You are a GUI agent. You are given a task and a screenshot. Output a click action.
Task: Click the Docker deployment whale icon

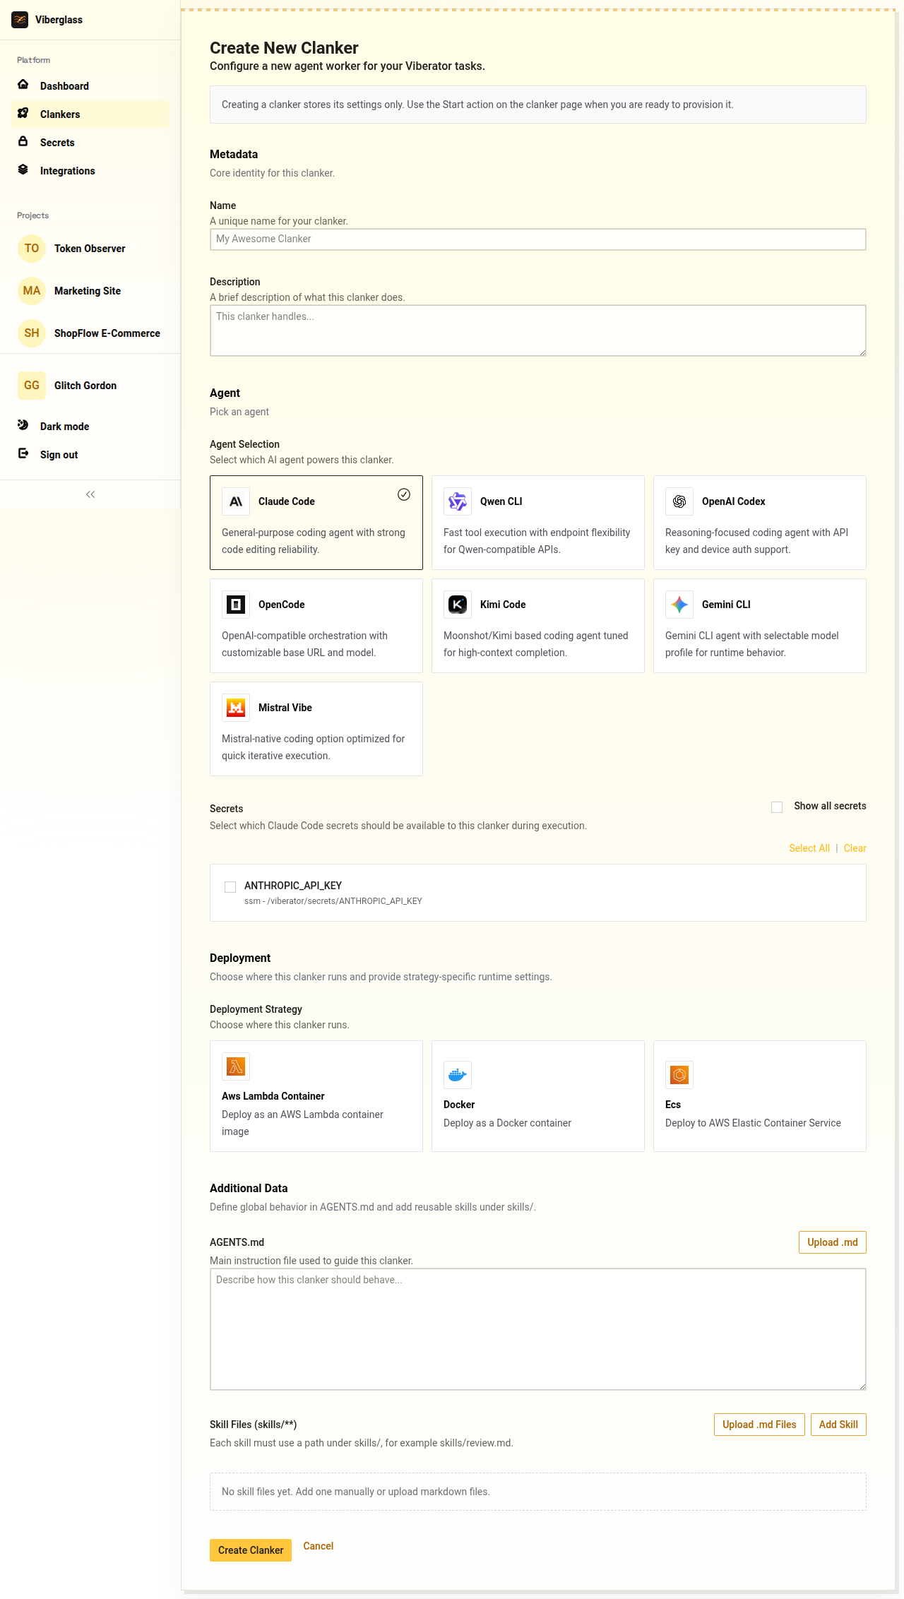pos(458,1075)
